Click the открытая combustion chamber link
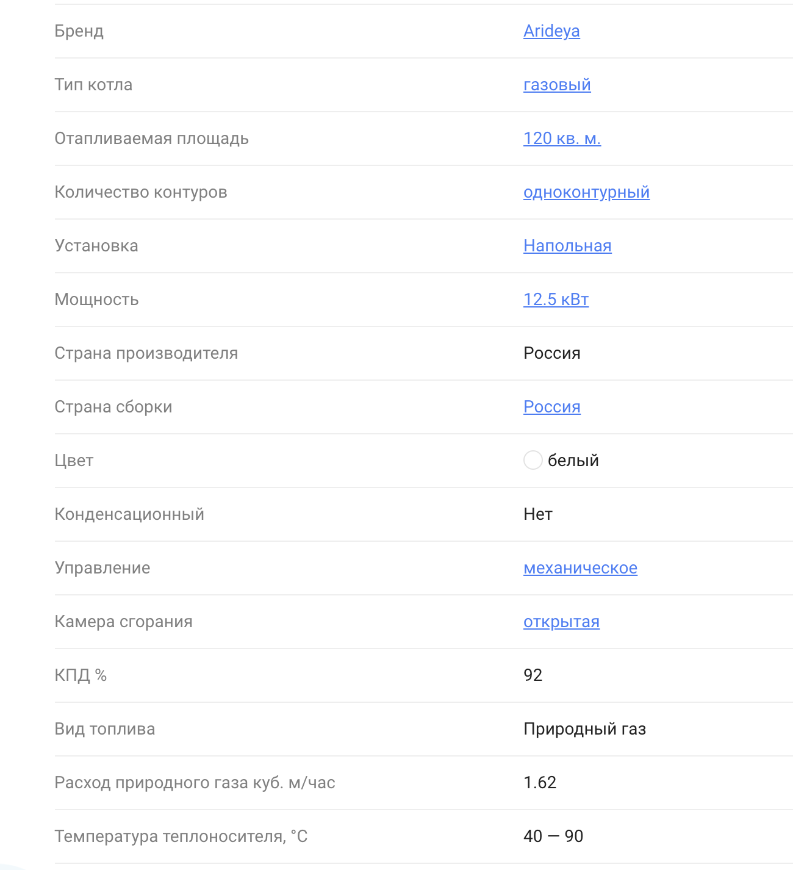Screen dimensions: 793x870 point(561,622)
